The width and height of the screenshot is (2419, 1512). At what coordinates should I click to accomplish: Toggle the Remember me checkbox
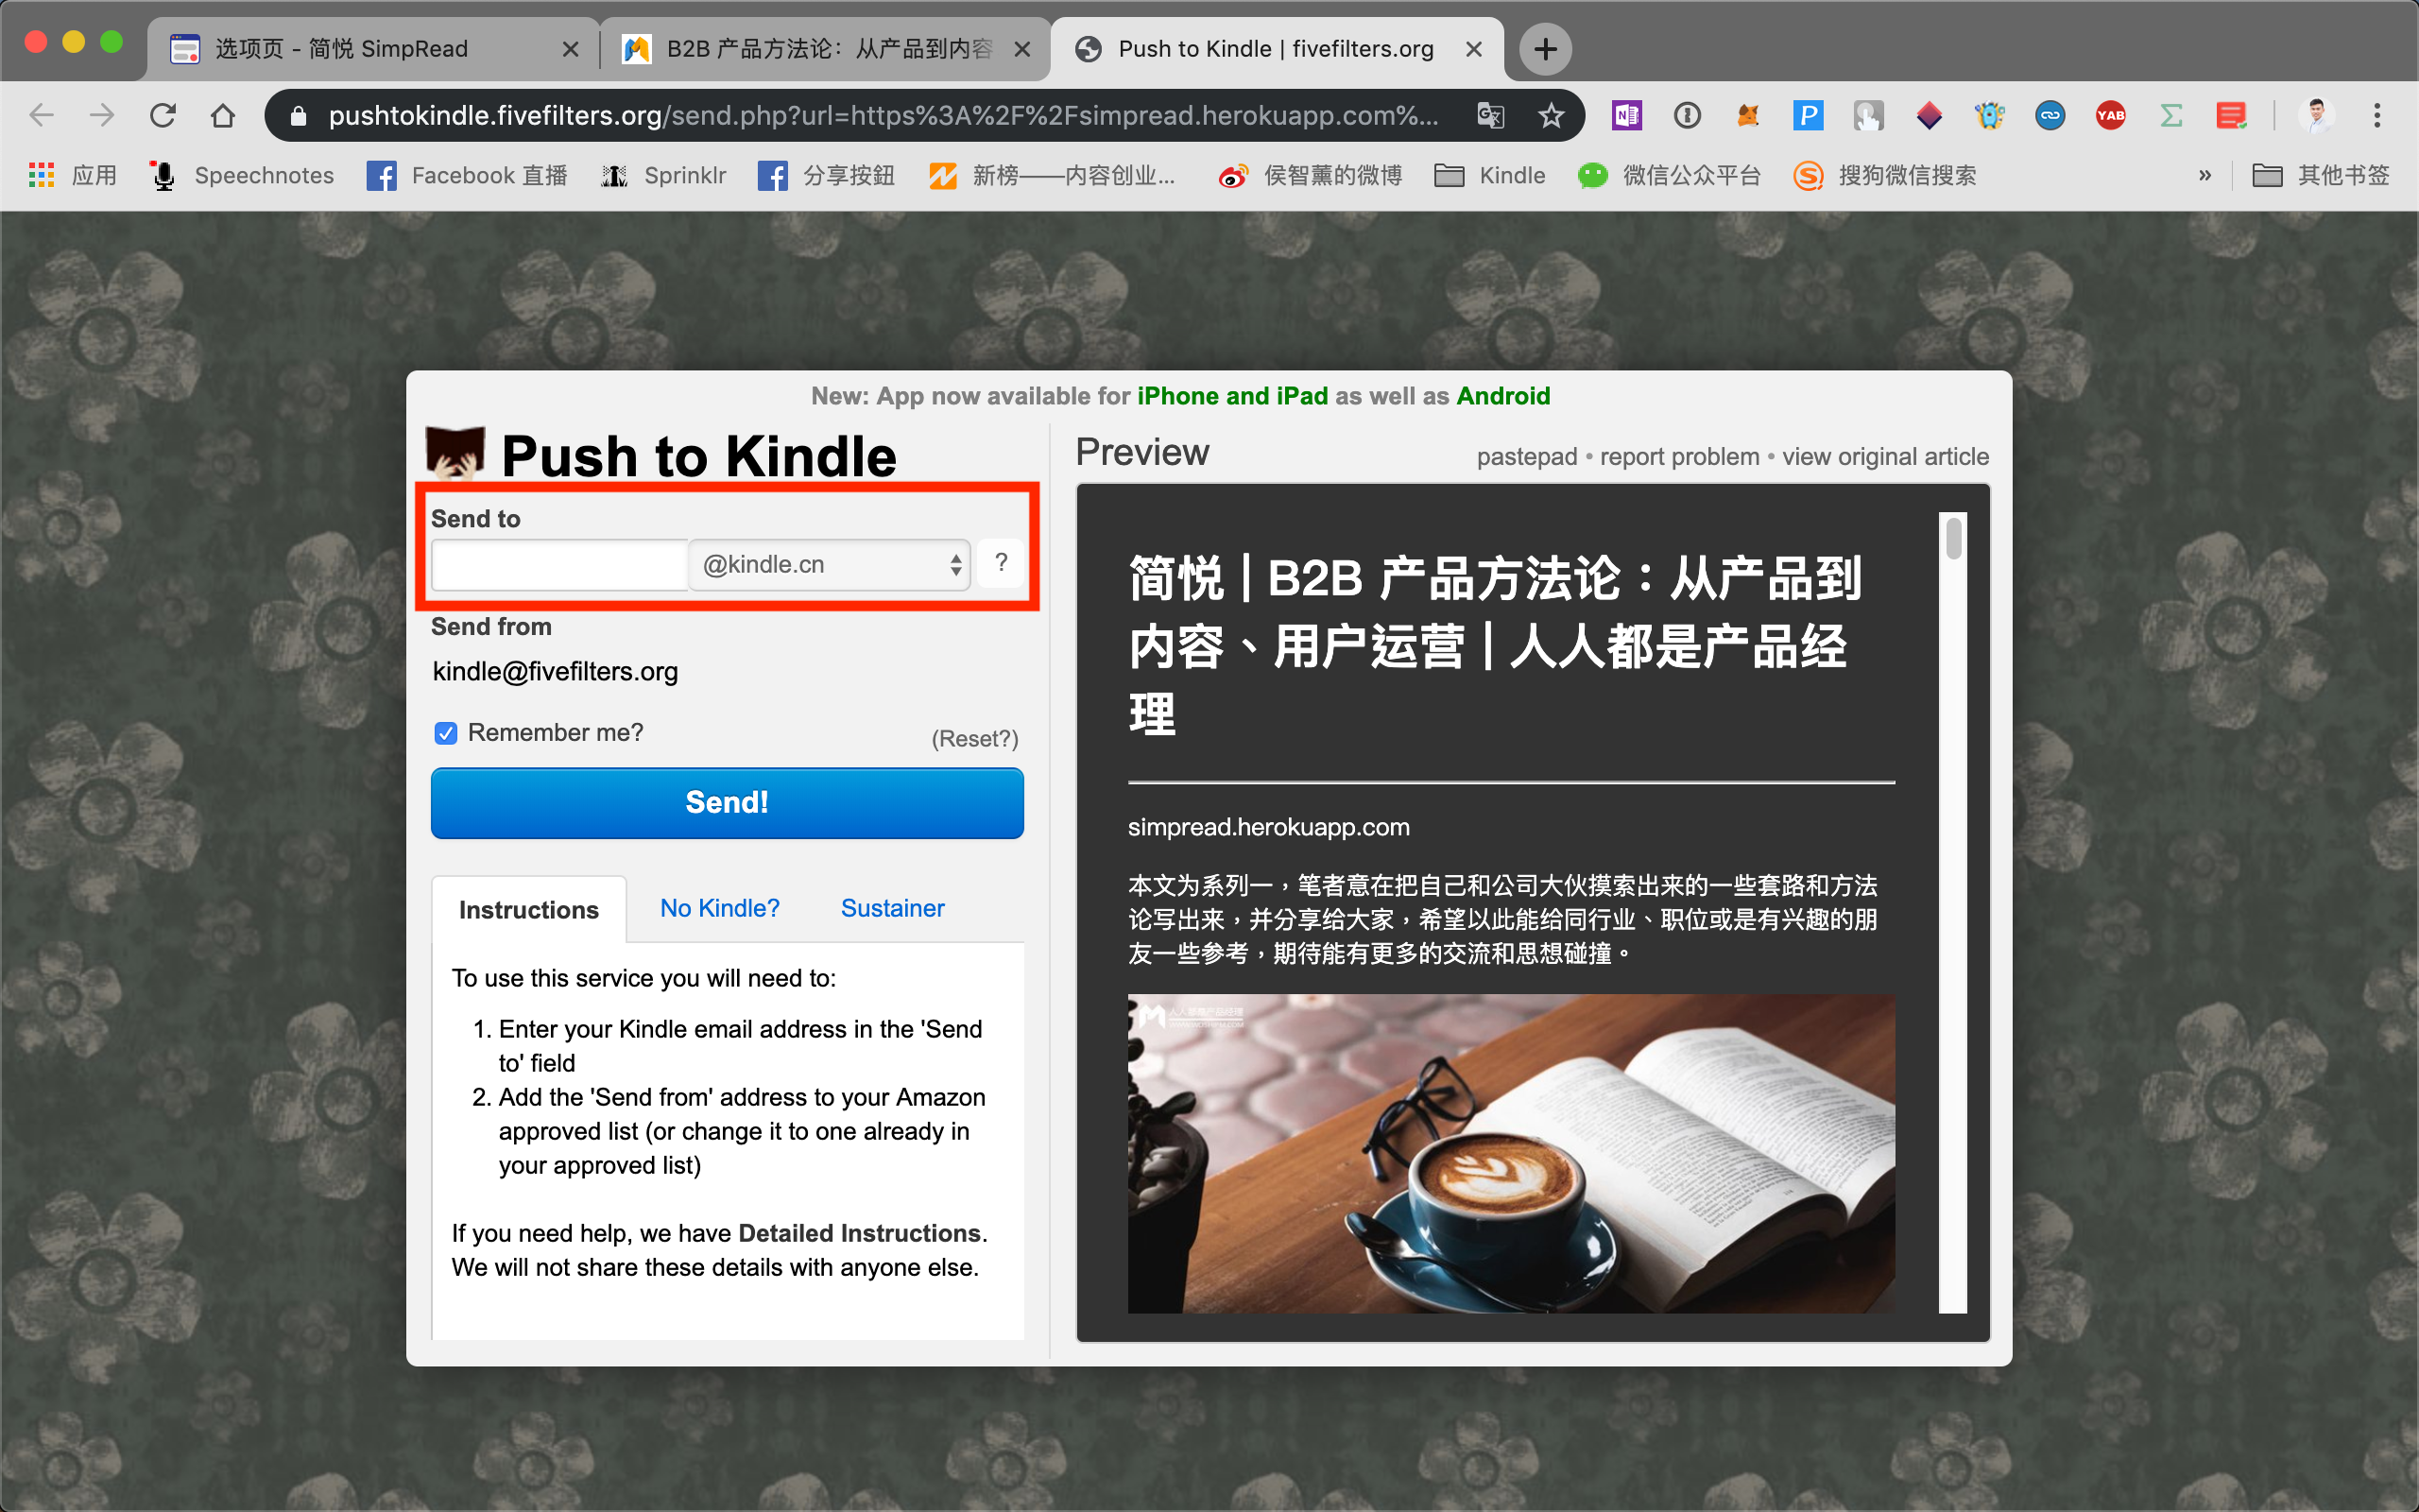446,733
